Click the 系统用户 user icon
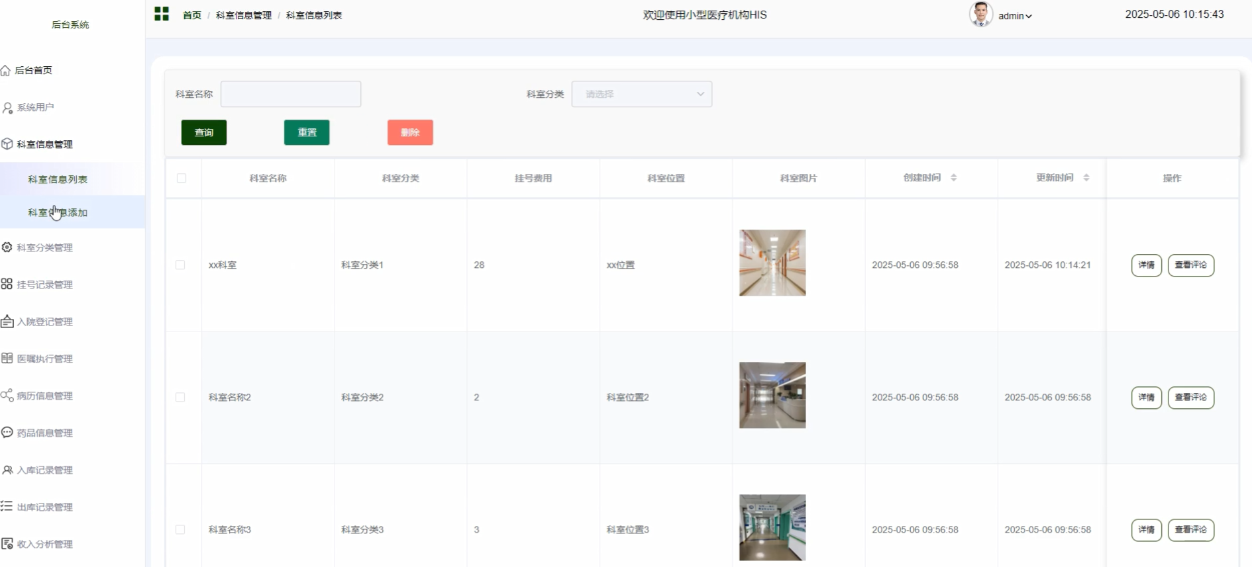The image size is (1252, 567). click(7, 107)
